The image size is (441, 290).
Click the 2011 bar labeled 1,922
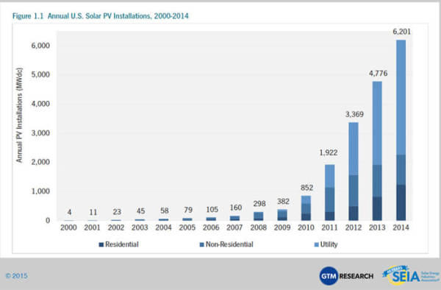pos(329,192)
